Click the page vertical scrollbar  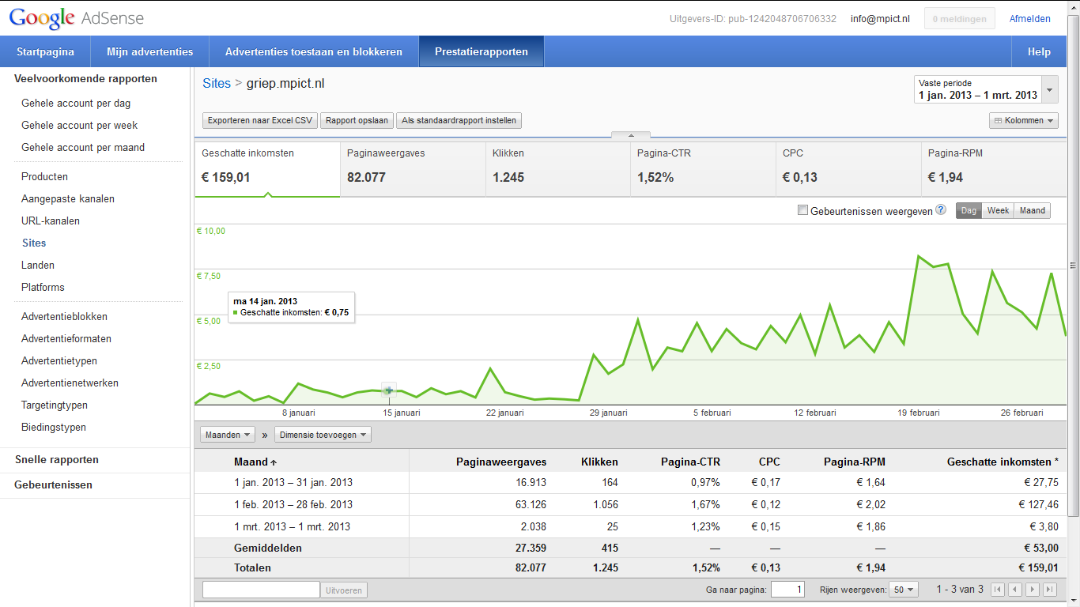point(1074,266)
